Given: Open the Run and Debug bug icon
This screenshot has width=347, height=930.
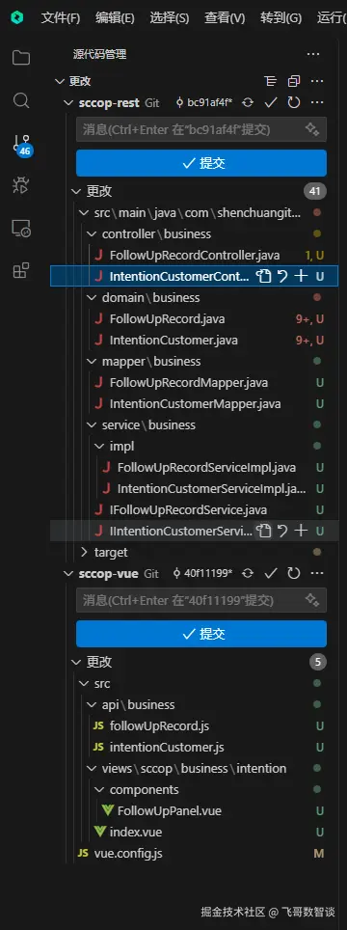Looking at the screenshot, I should pos(21,185).
